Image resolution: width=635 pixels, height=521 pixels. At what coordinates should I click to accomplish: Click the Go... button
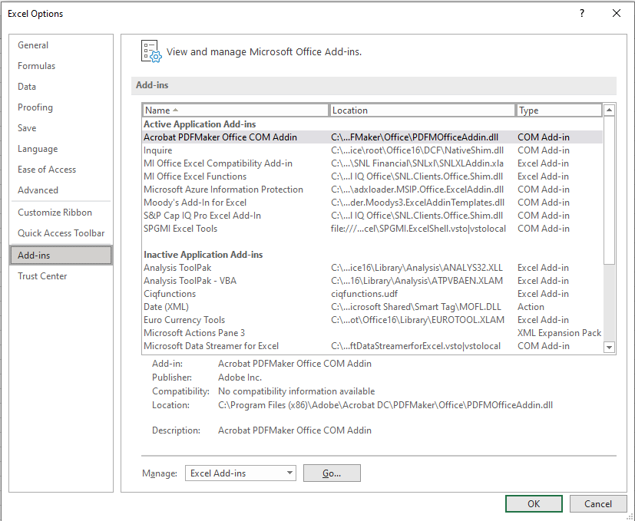click(x=332, y=473)
